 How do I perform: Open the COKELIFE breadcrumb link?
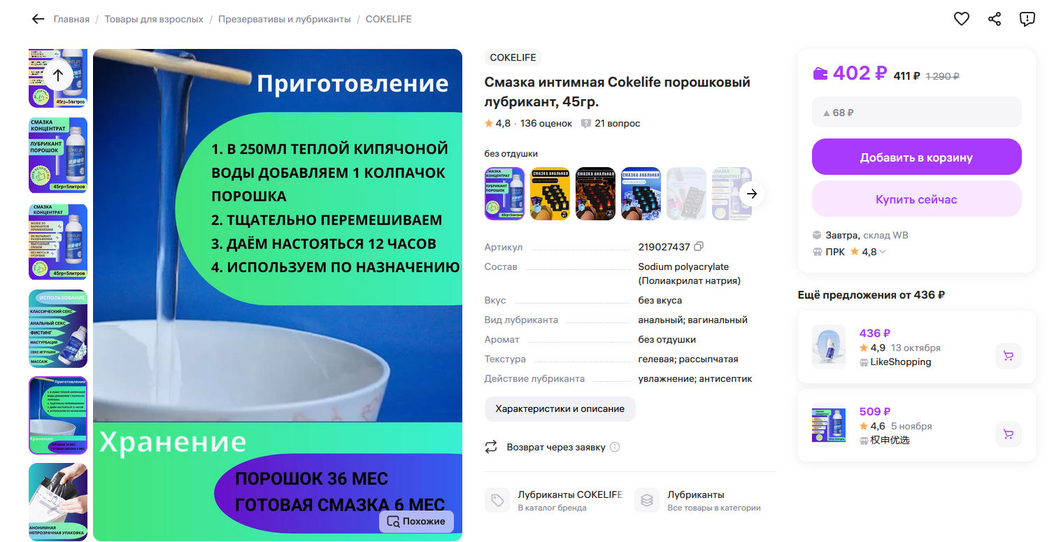389,19
